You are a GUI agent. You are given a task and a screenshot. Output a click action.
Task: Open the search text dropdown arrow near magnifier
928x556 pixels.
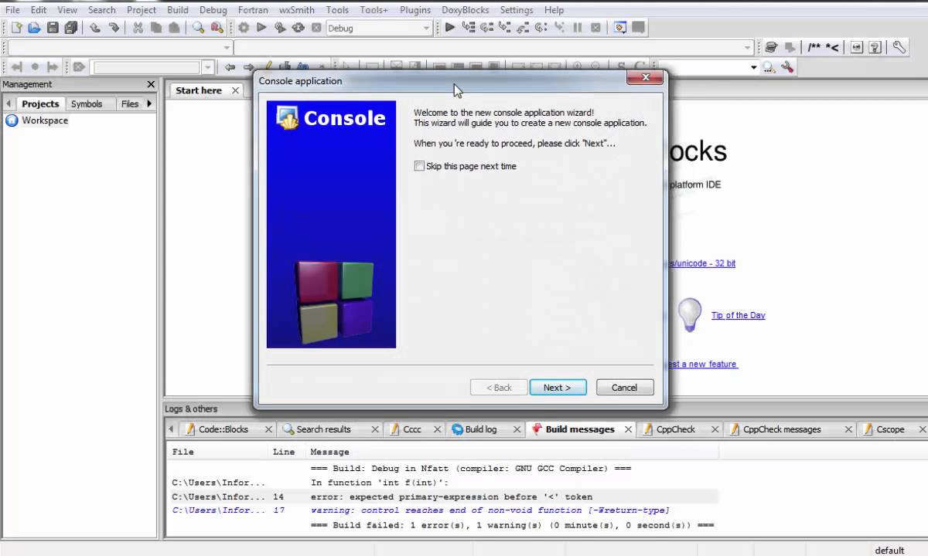pyautogui.click(x=754, y=67)
